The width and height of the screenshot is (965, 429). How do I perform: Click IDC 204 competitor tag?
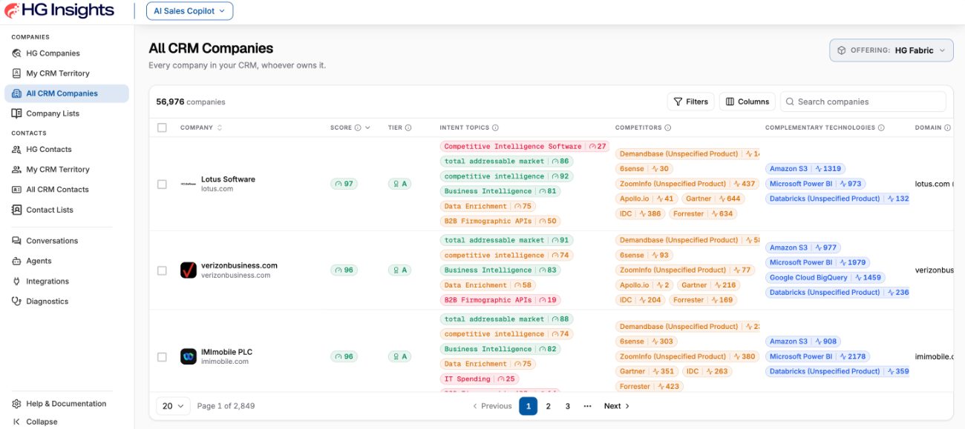pyautogui.click(x=641, y=300)
